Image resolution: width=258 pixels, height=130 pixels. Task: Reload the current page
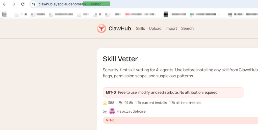click(23, 4)
